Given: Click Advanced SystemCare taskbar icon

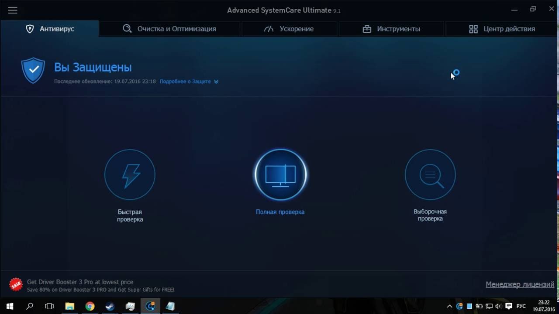Looking at the screenshot, I should click(x=150, y=306).
